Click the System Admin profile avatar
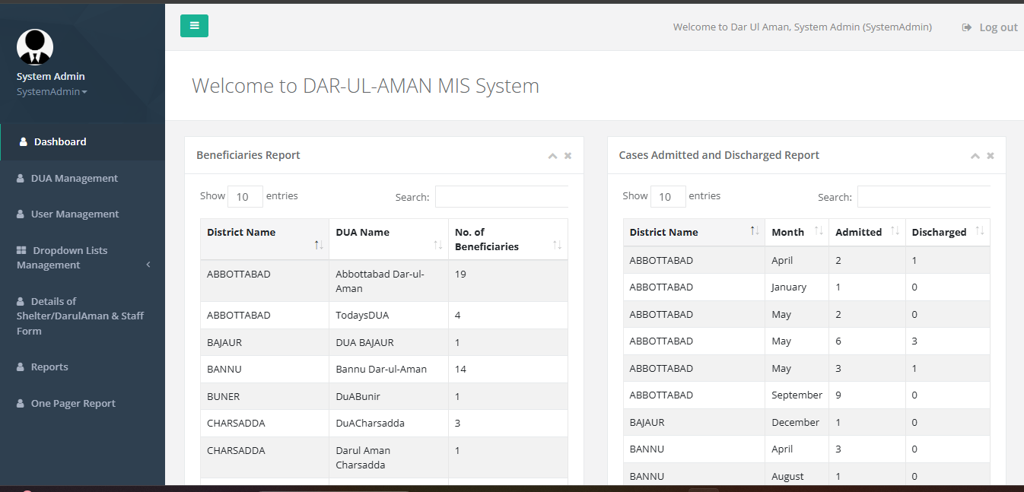 (x=35, y=47)
